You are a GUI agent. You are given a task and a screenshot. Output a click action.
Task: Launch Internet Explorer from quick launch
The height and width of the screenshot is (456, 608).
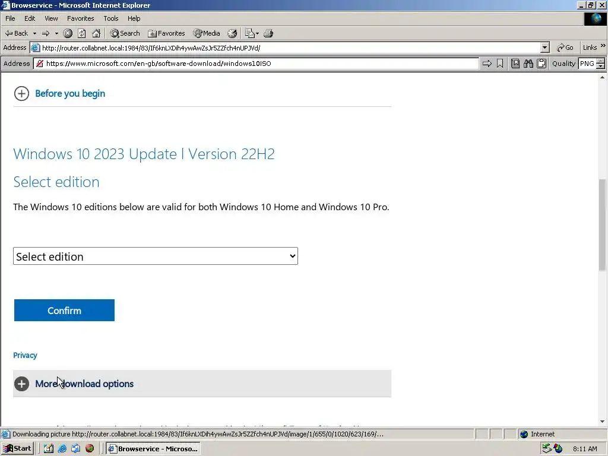pyautogui.click(x=62, y=449)
